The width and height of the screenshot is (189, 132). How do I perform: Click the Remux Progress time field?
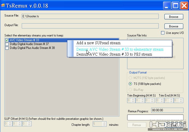pyautogui.click(x=167, y=110)
